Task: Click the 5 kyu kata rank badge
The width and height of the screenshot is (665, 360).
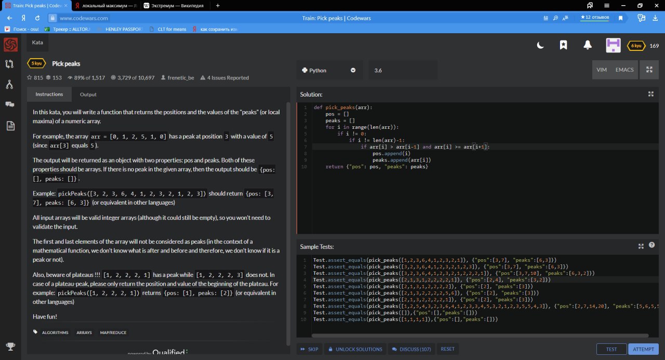Action: click(x=36, y=63)
